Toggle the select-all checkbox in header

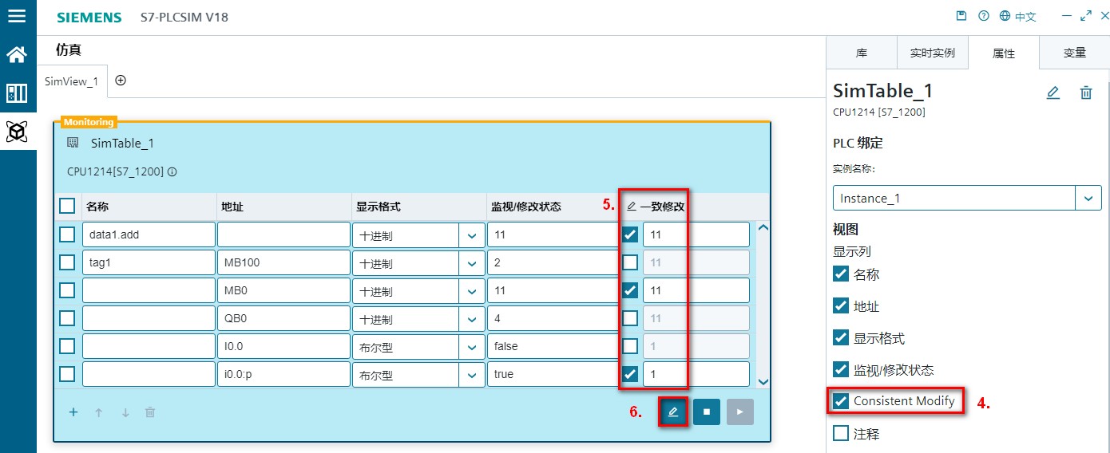tap(68, 207)
